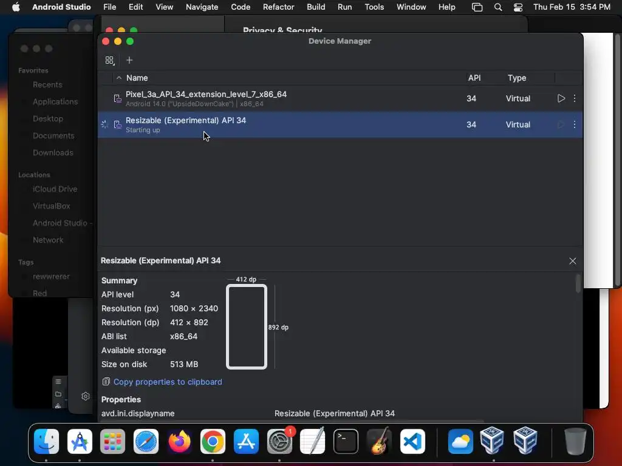This screenshot has height=466, width=622.
Task: Select Documents in Finder sidebar
Action: 53,135
